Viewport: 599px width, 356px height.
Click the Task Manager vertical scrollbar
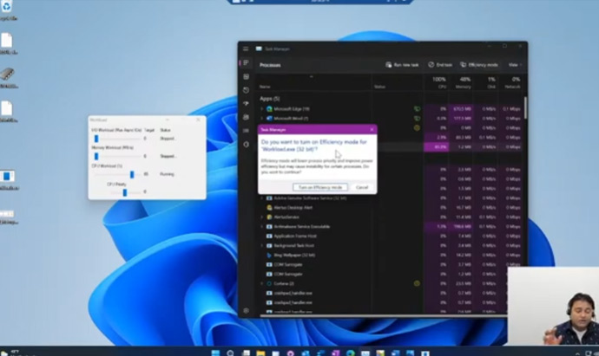[x=526, y=108]
